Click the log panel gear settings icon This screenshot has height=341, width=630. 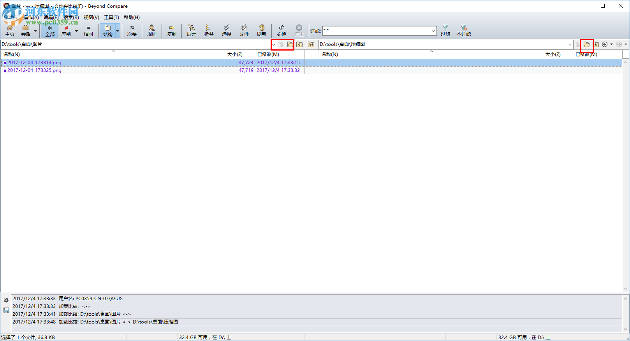coord(6,300)
